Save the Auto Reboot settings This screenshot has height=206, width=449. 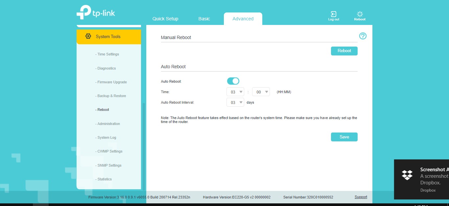[344, 137]
